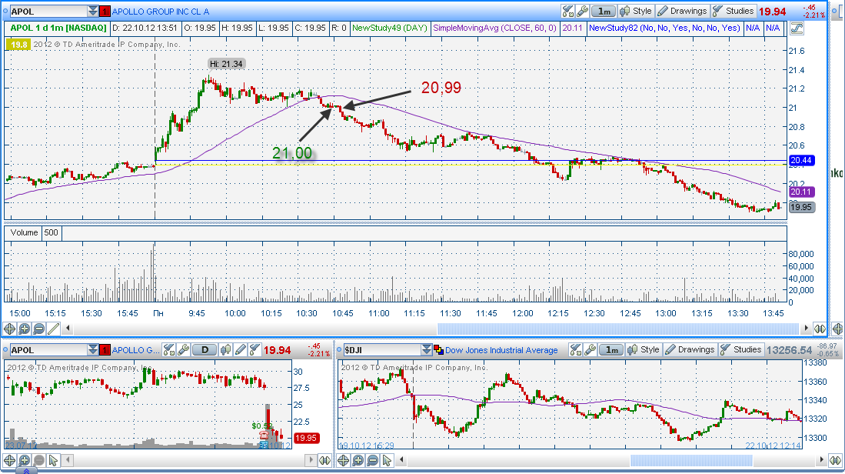Click red level-1 icon in daily APOL chart
Screen dimensions: 845x474
(105, 350)
